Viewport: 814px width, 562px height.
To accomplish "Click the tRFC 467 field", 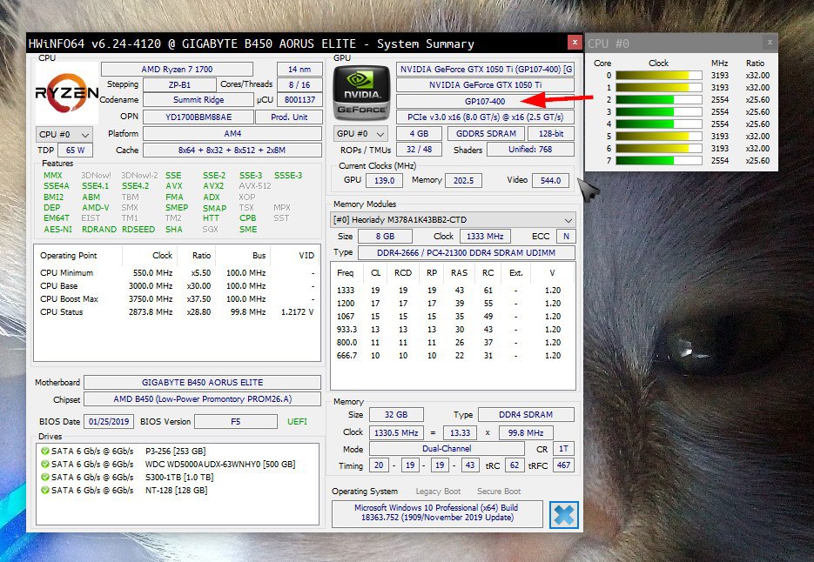I will click(x=563, y=465).
